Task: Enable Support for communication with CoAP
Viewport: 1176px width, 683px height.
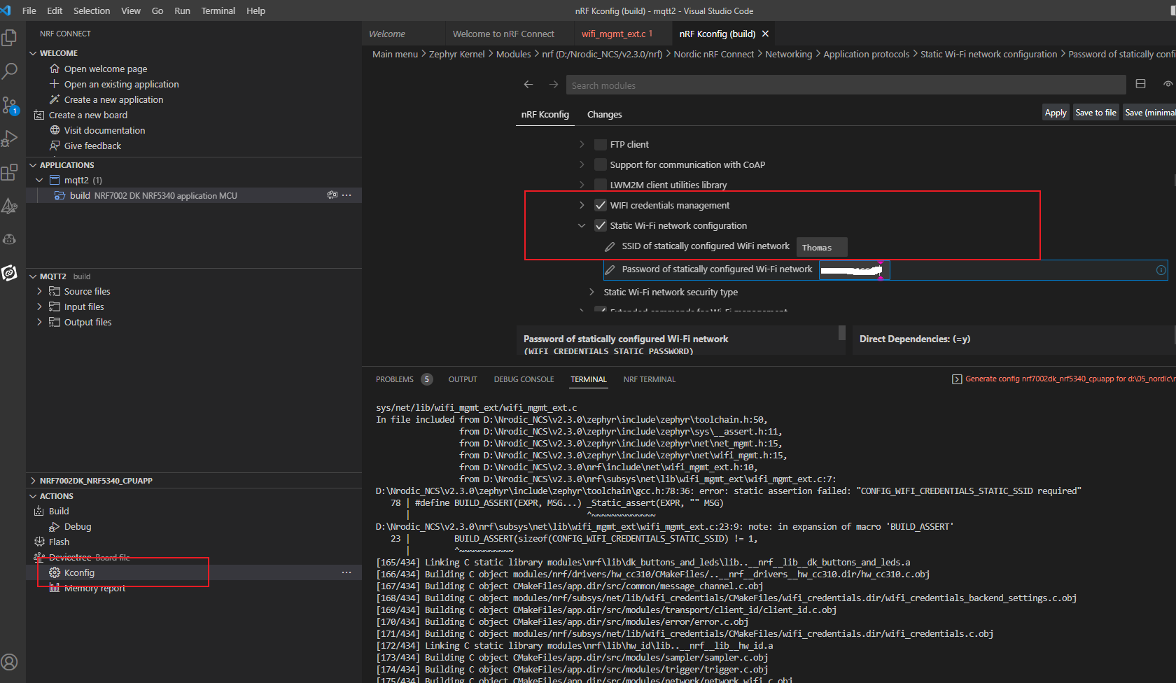Action: (600, 164)
